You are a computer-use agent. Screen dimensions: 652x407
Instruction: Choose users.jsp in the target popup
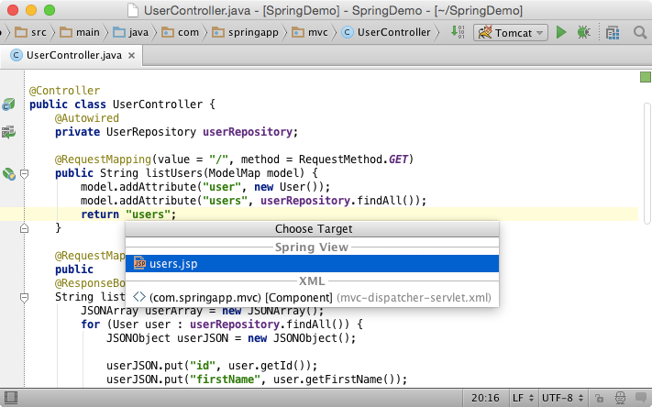[x=312, y=264]
